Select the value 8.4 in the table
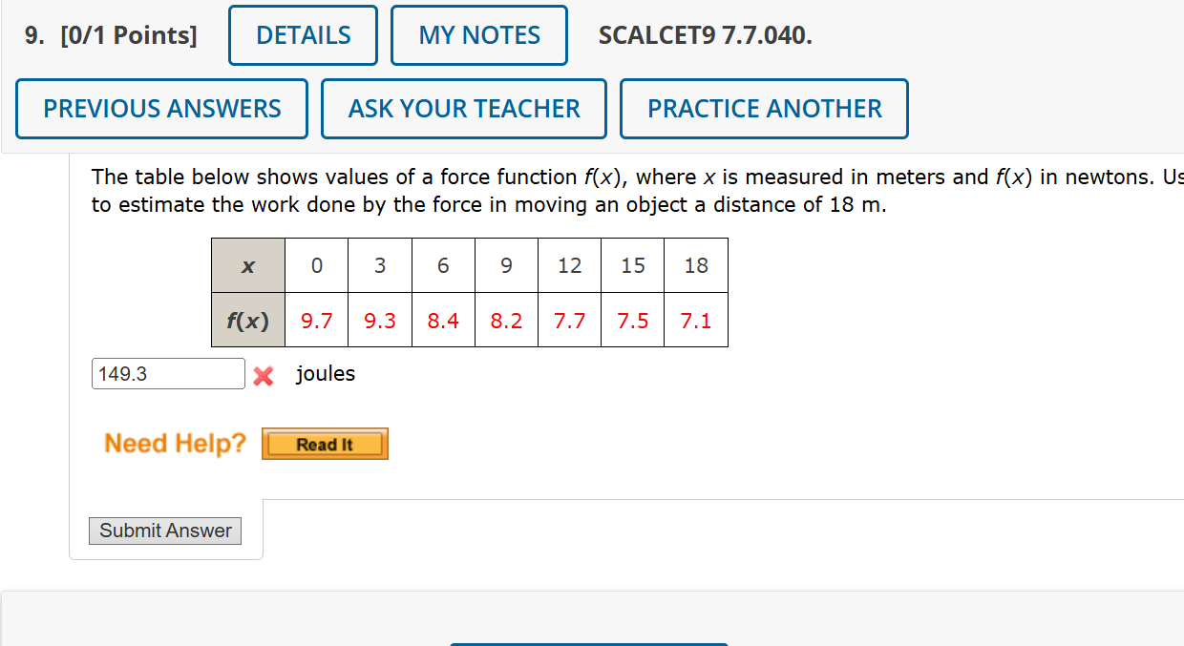Image resolution: width=1184 pixels, height=646 pixels. (443, 320)
